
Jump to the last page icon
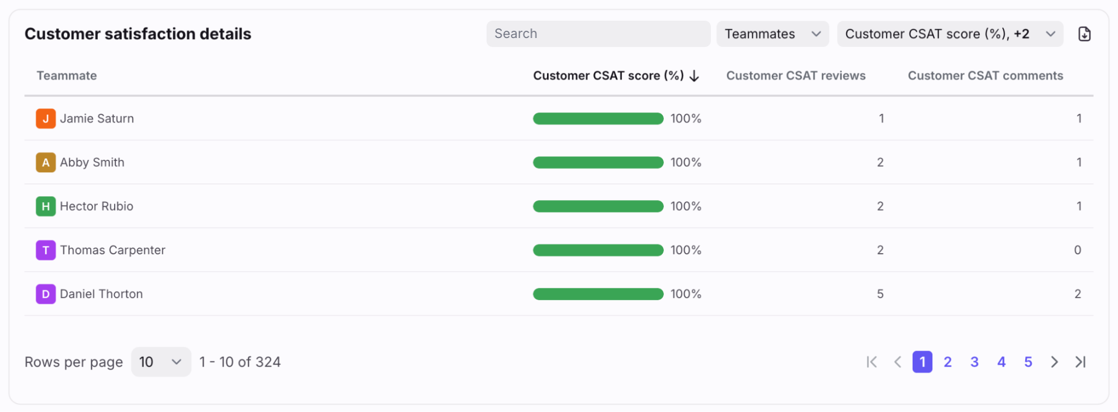coord(1081,362)
